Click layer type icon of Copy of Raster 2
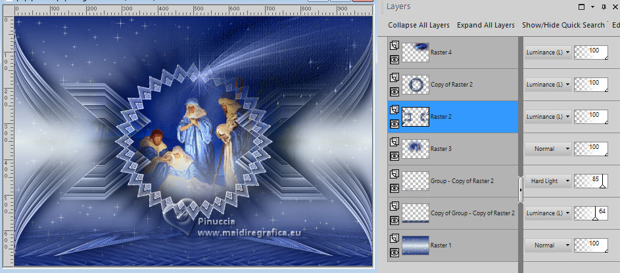 coord(394,77)
